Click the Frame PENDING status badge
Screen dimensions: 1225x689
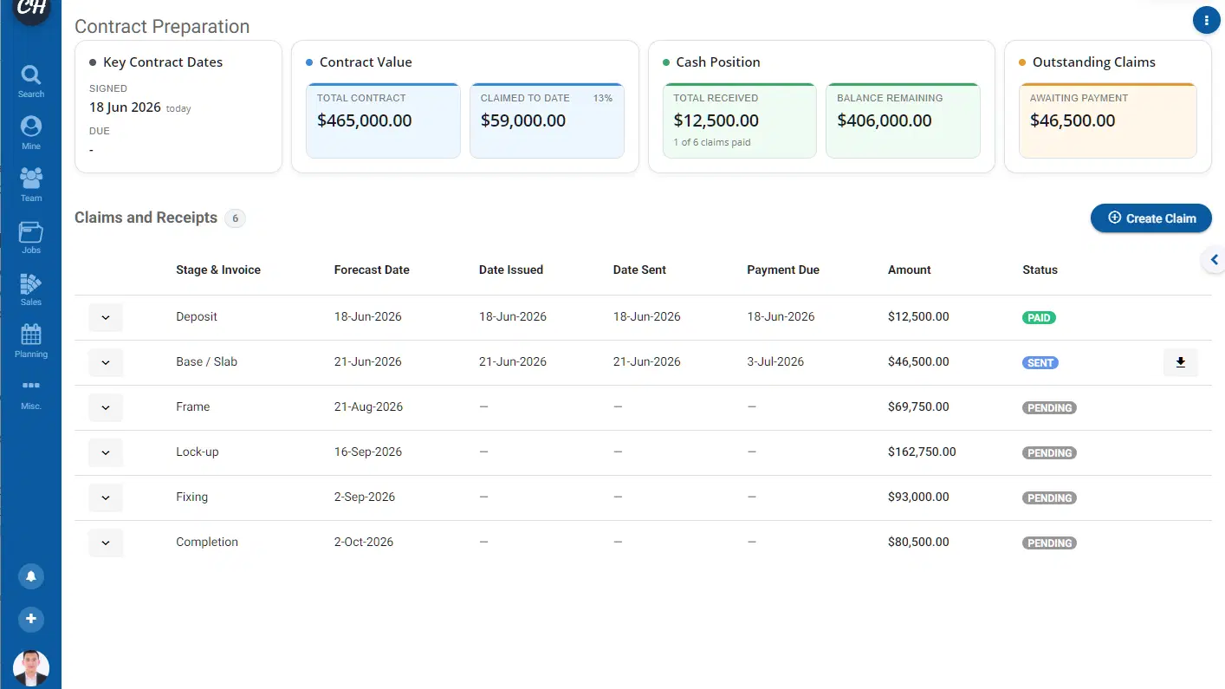pos(1049,408)
